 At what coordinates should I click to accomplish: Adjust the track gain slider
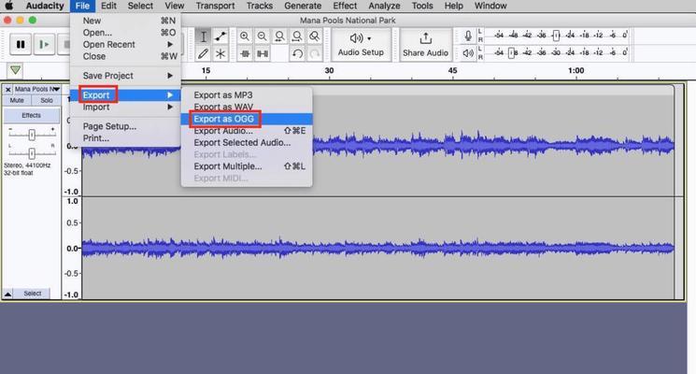[x=32, y=134]
